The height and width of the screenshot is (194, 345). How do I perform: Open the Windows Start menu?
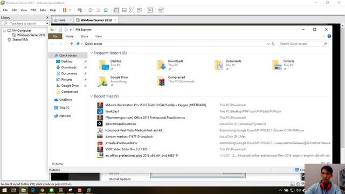[4, 190]
